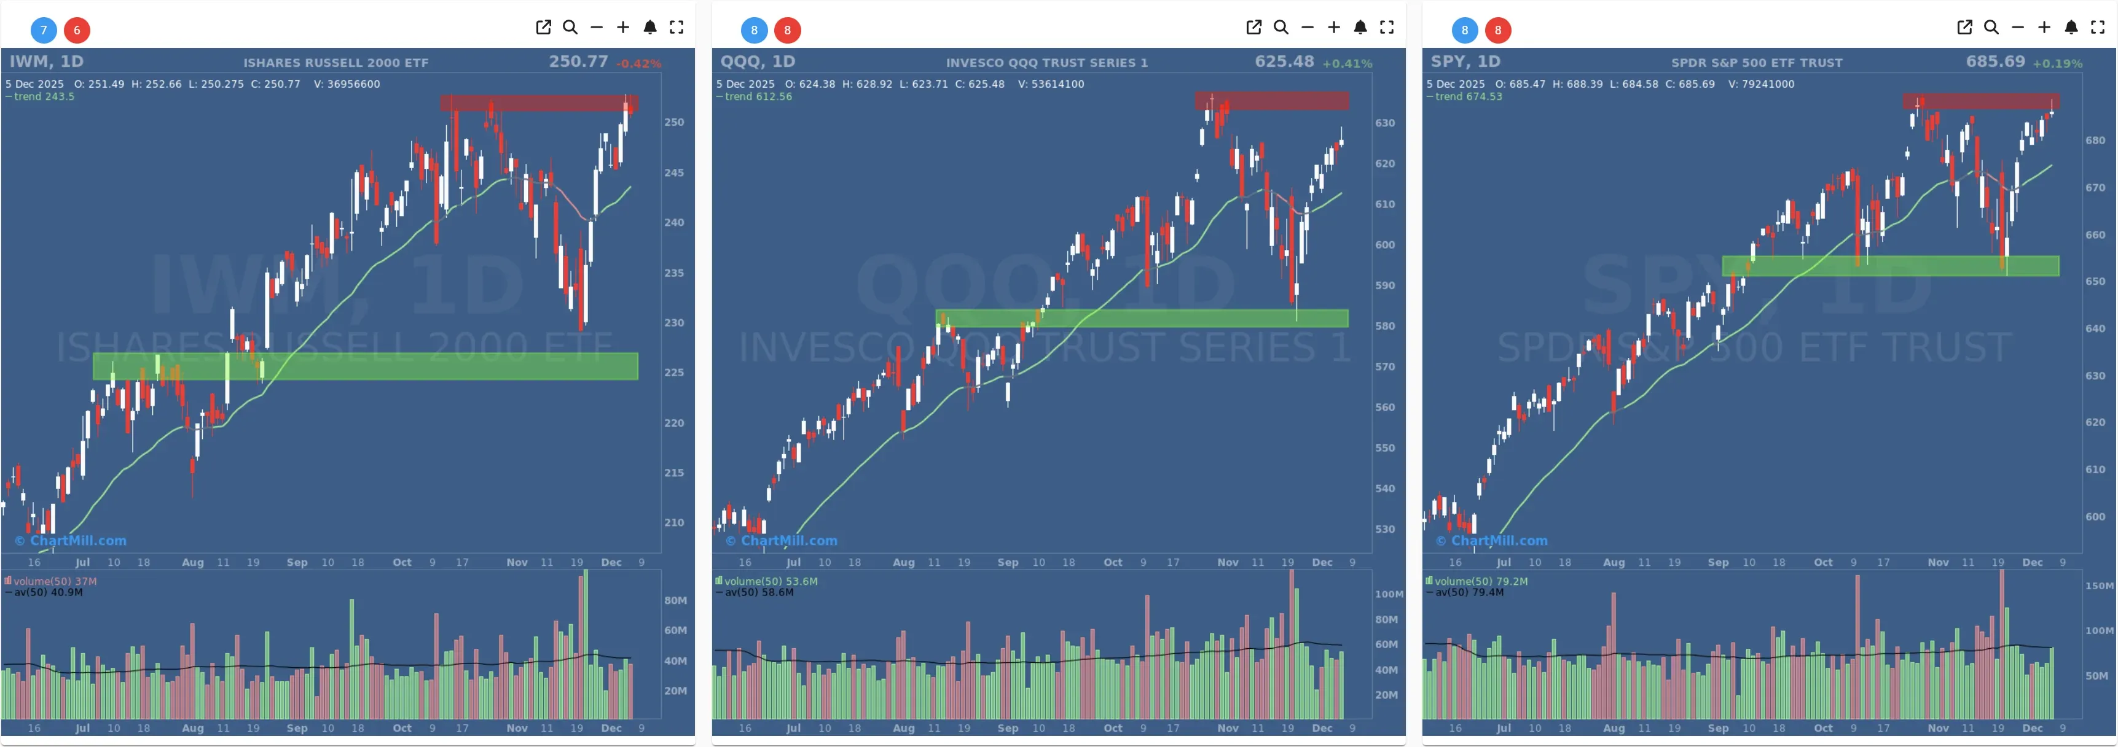Open IWM chart in external window
Screen dimensions: 2118x747
pyautogui.click(x=543, y=27)
